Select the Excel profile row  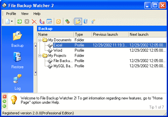click(x=102, y=45)
